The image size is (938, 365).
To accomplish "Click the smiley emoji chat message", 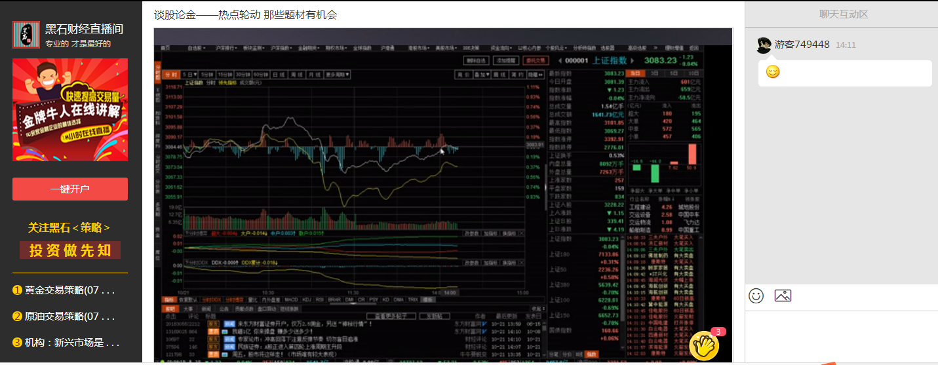I will click(773, 72).
